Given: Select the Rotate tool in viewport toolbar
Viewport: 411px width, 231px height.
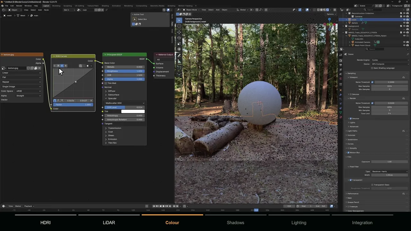Looking at the screenshot, I should coord(179,38).
